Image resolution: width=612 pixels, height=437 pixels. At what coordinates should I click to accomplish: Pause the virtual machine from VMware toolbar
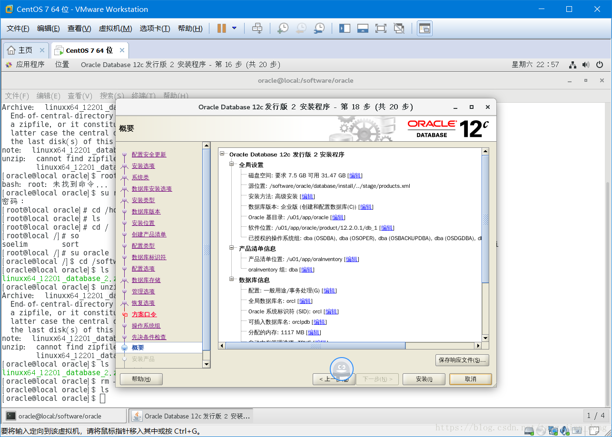[x=221, y=29]
